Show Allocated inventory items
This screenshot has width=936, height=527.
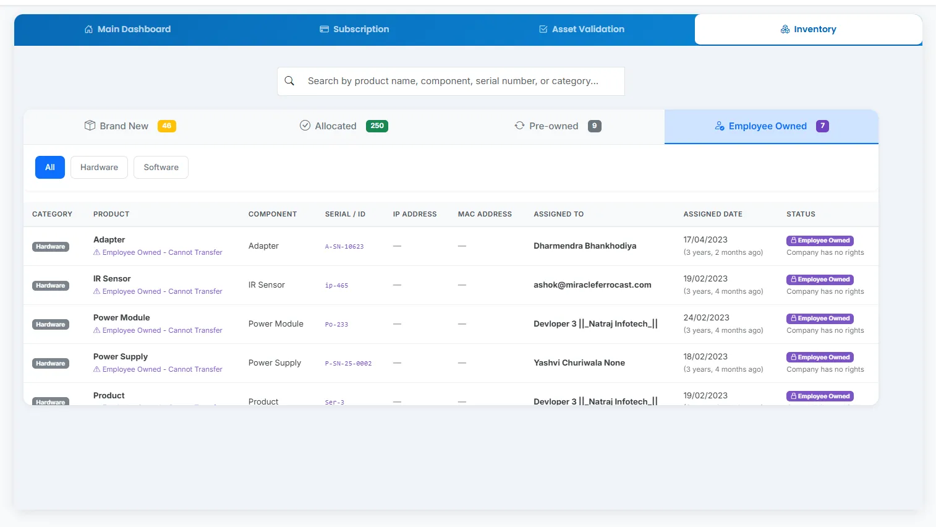(x=344, y=126)
